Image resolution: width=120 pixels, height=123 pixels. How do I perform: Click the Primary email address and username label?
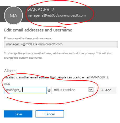tap(28, 38)
